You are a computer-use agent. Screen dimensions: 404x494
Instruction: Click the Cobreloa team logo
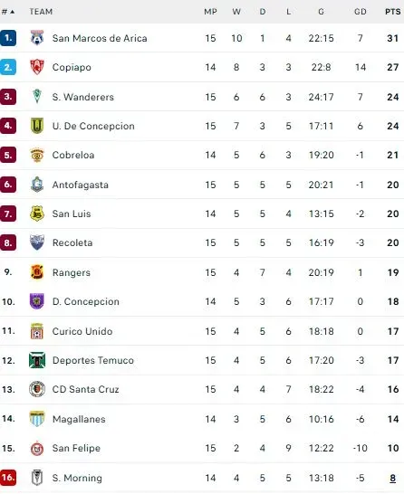click(37, 155)
